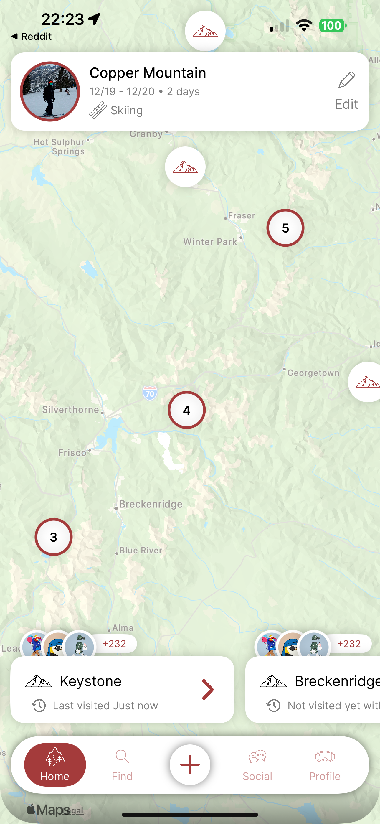
Task: Switch to the Social tab
Action: pos(257,765)
